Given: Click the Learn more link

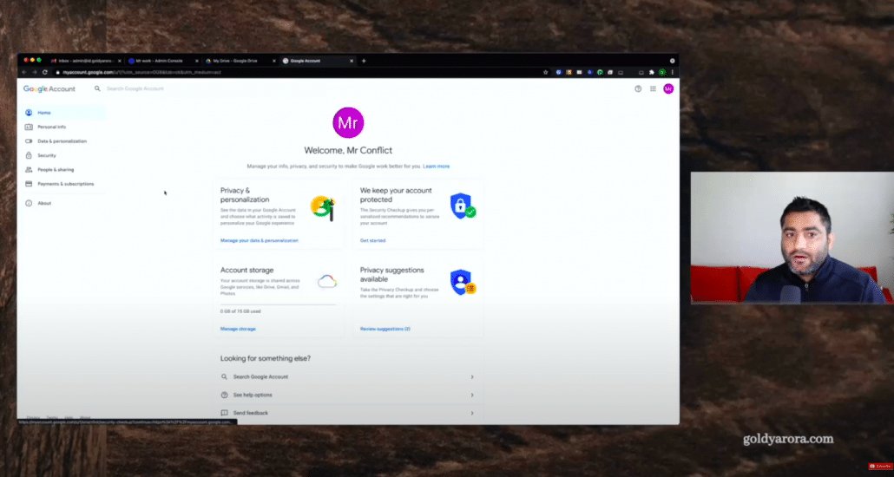Looking at the screenshot, I should tap(437, 167).
